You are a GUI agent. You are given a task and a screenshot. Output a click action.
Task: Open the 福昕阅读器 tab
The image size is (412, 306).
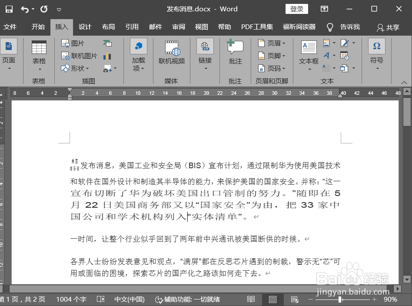click(299, 27)
